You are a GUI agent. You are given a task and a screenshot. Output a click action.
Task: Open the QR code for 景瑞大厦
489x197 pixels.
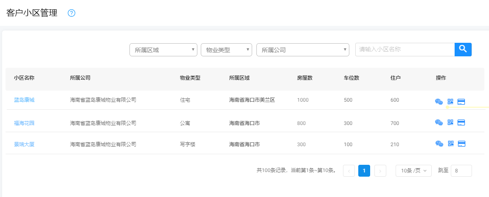point(450,144)
